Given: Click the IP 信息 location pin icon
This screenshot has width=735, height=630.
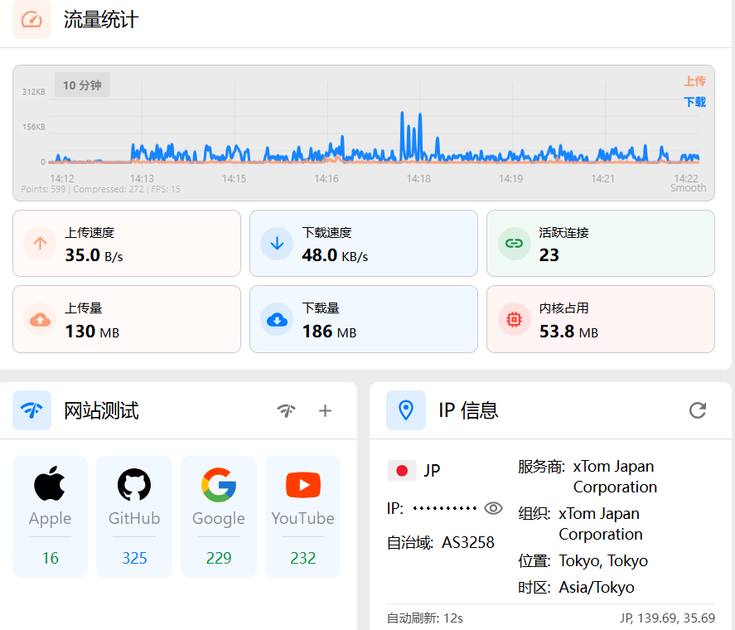Looking at the screenshot, I should (x=406, y=410).
